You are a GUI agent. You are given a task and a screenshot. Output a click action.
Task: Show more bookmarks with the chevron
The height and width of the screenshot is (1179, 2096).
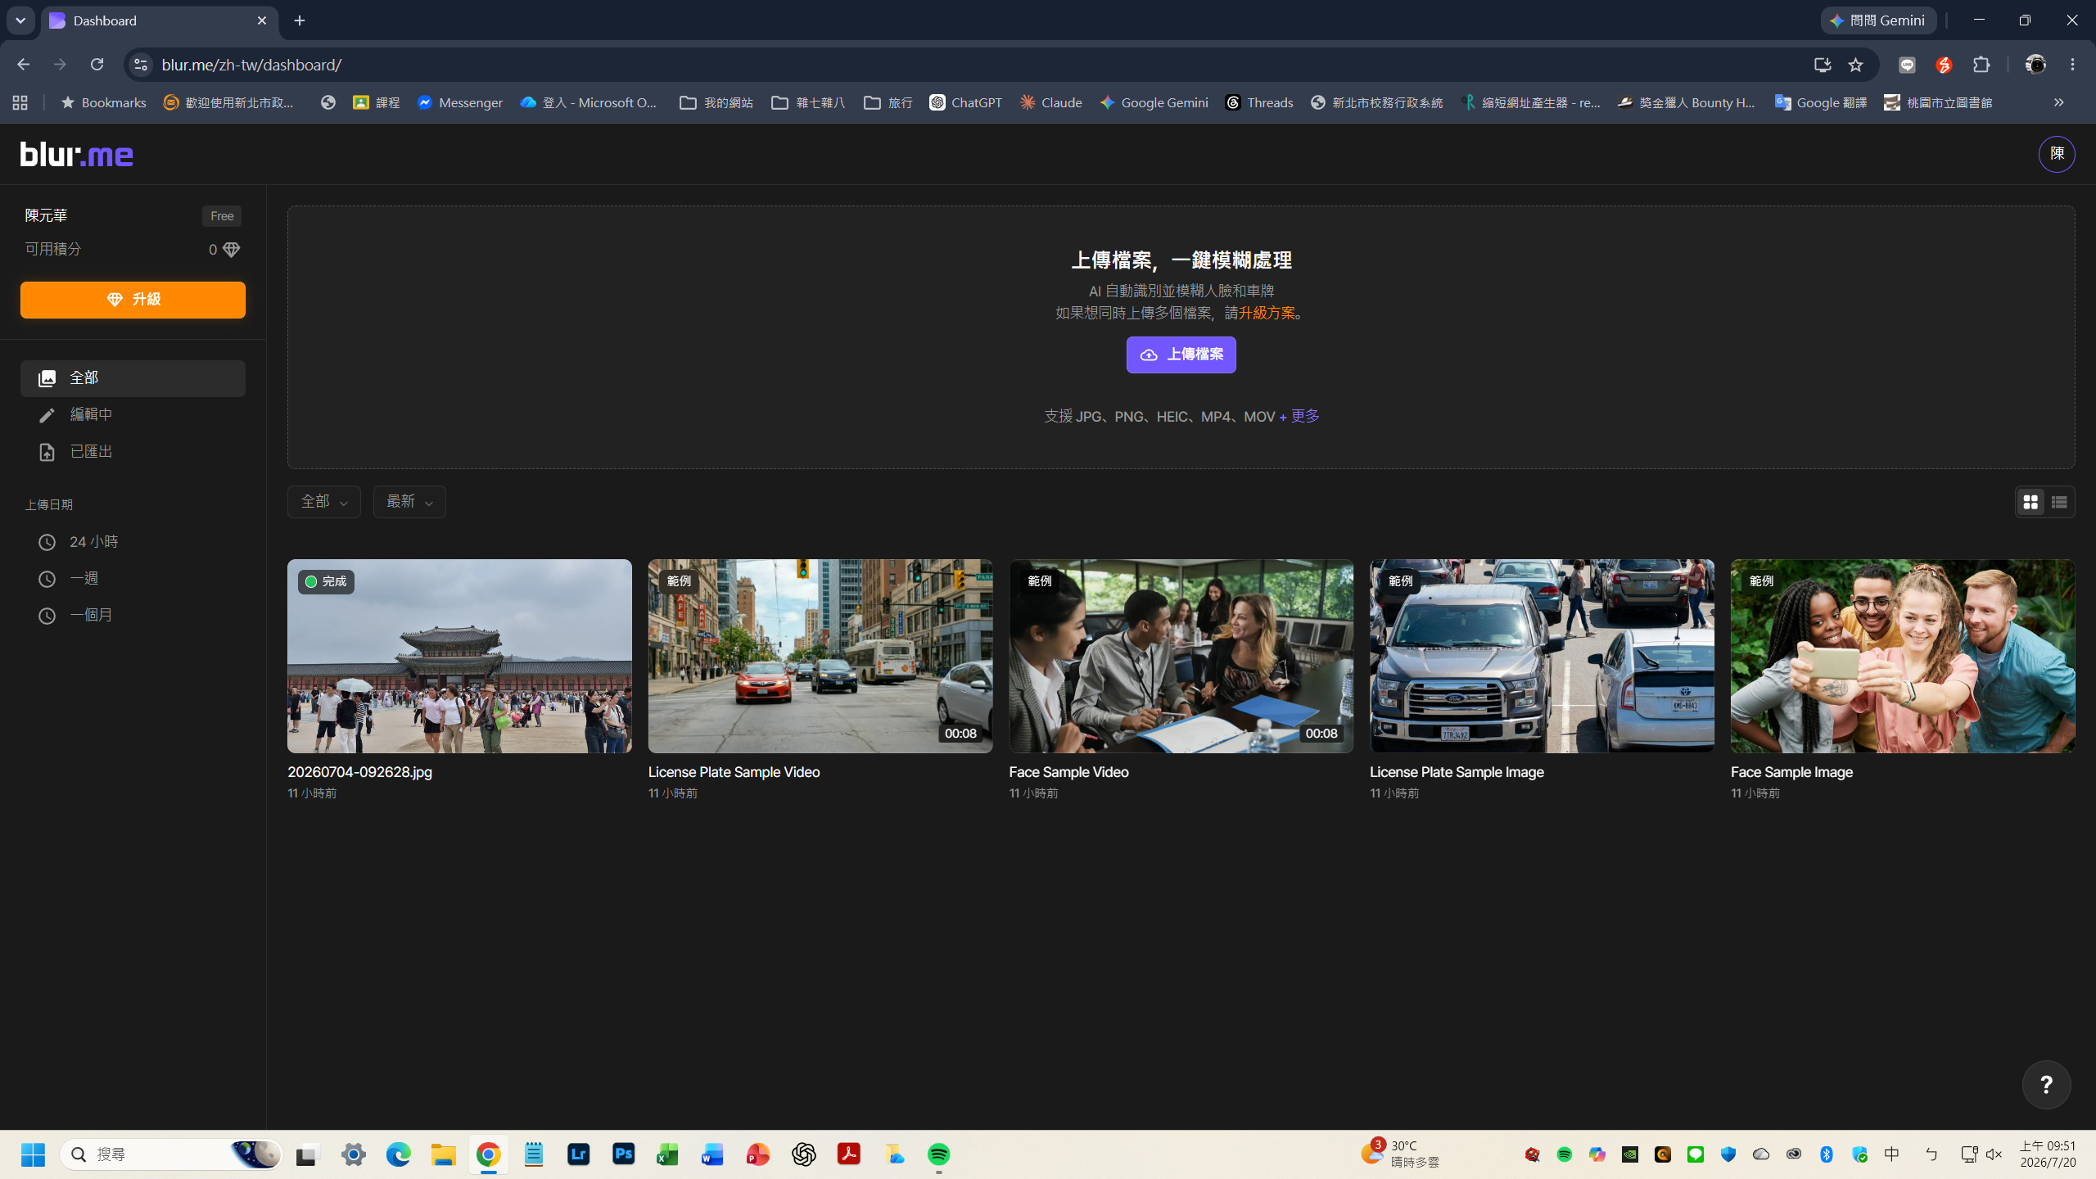pos(2059,102)
